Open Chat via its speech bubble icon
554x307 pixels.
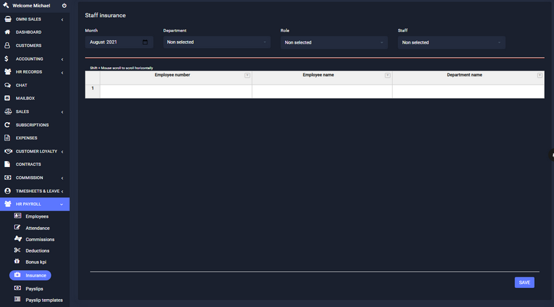click(7, 85)
